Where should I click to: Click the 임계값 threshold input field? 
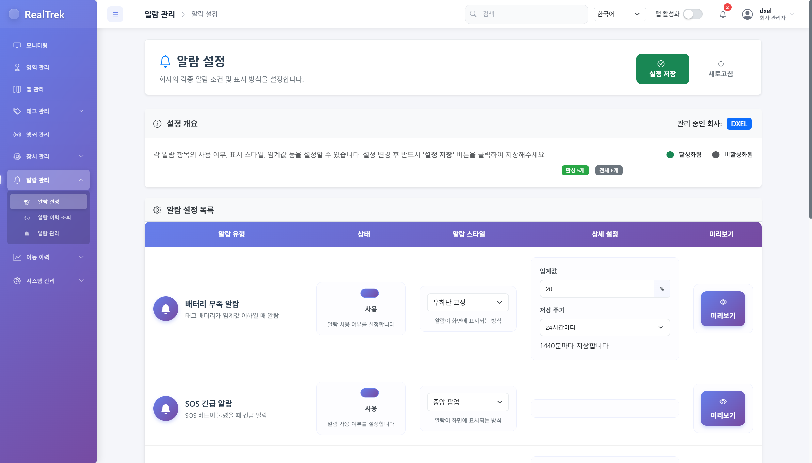(x=597, y=289)
